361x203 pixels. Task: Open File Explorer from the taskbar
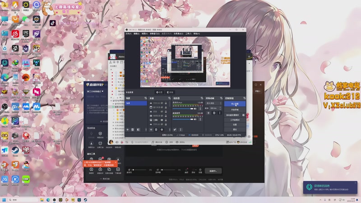tap(42, 200)
